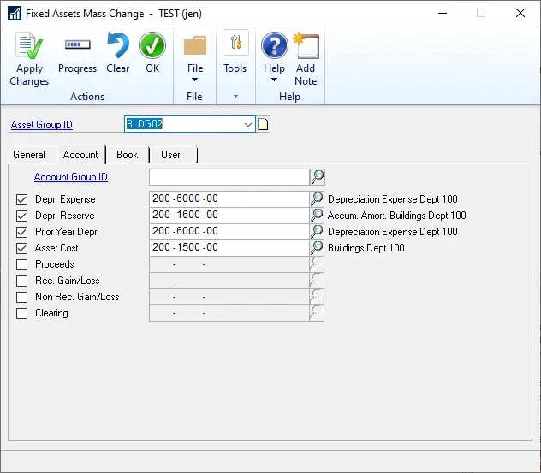The height and width of the screenshot is (473, 541).
Task: Click the Clear undo-arrow icon
Action: [117, 48]
